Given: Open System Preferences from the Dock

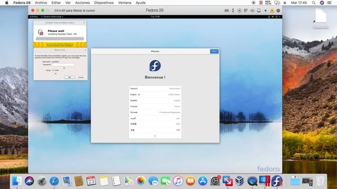Looking at the screenshot, I should 215,181.
